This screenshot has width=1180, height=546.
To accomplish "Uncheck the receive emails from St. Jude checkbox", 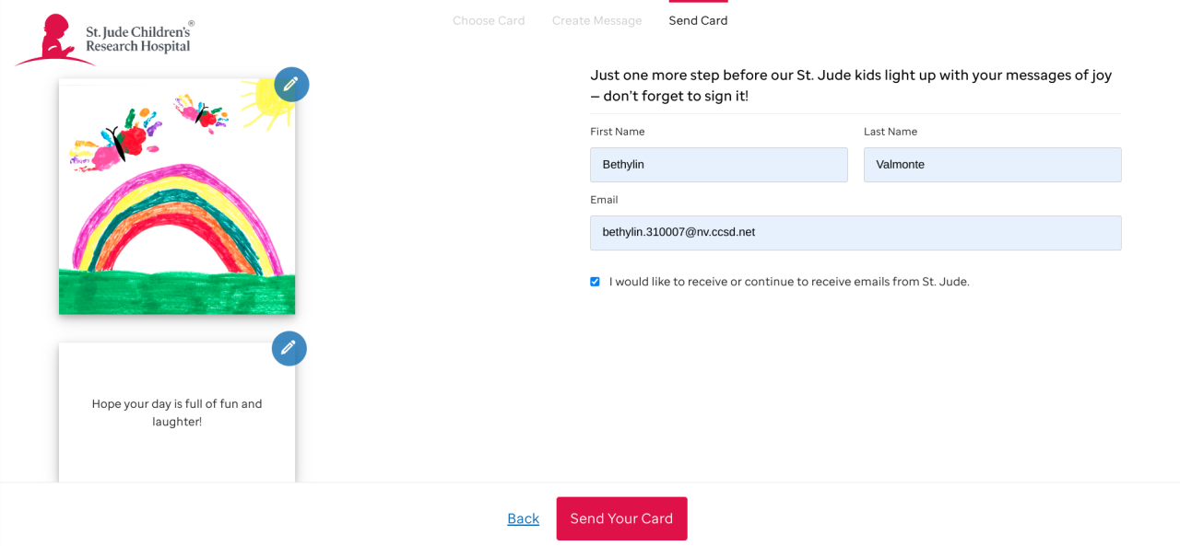I will [595, 282].
